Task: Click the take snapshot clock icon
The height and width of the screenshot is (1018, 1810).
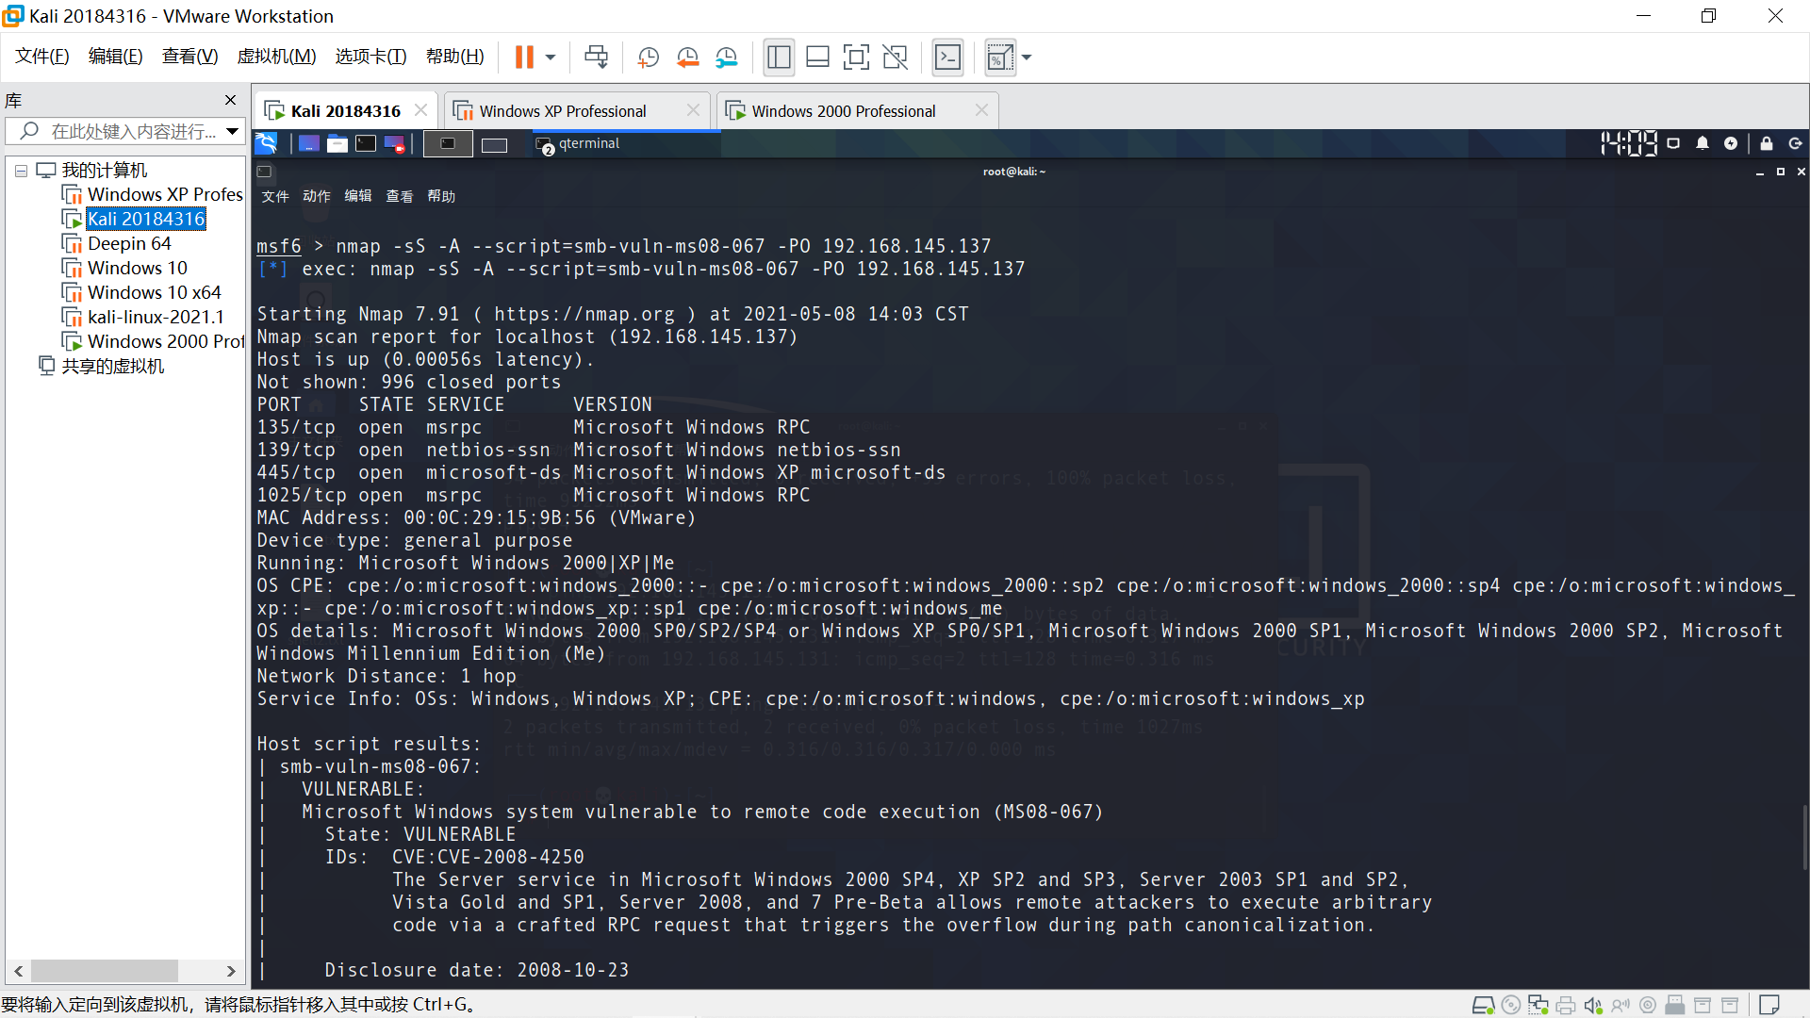Action: coord(649,57)
